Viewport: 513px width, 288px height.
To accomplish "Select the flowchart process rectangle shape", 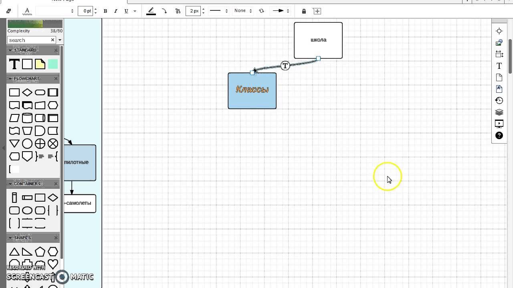I will (x=14, y=92).
